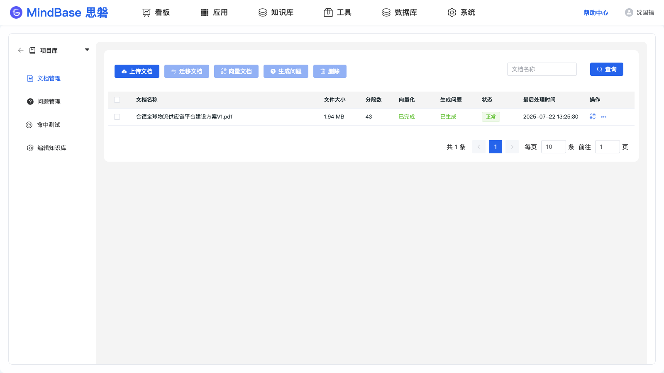
Task: Click the file name 合德全球物流供应链平台建设方案V1.pdf
Action: [x=184, y=117]
